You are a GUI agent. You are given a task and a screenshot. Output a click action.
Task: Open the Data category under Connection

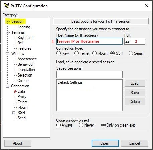tap(21, 91)
